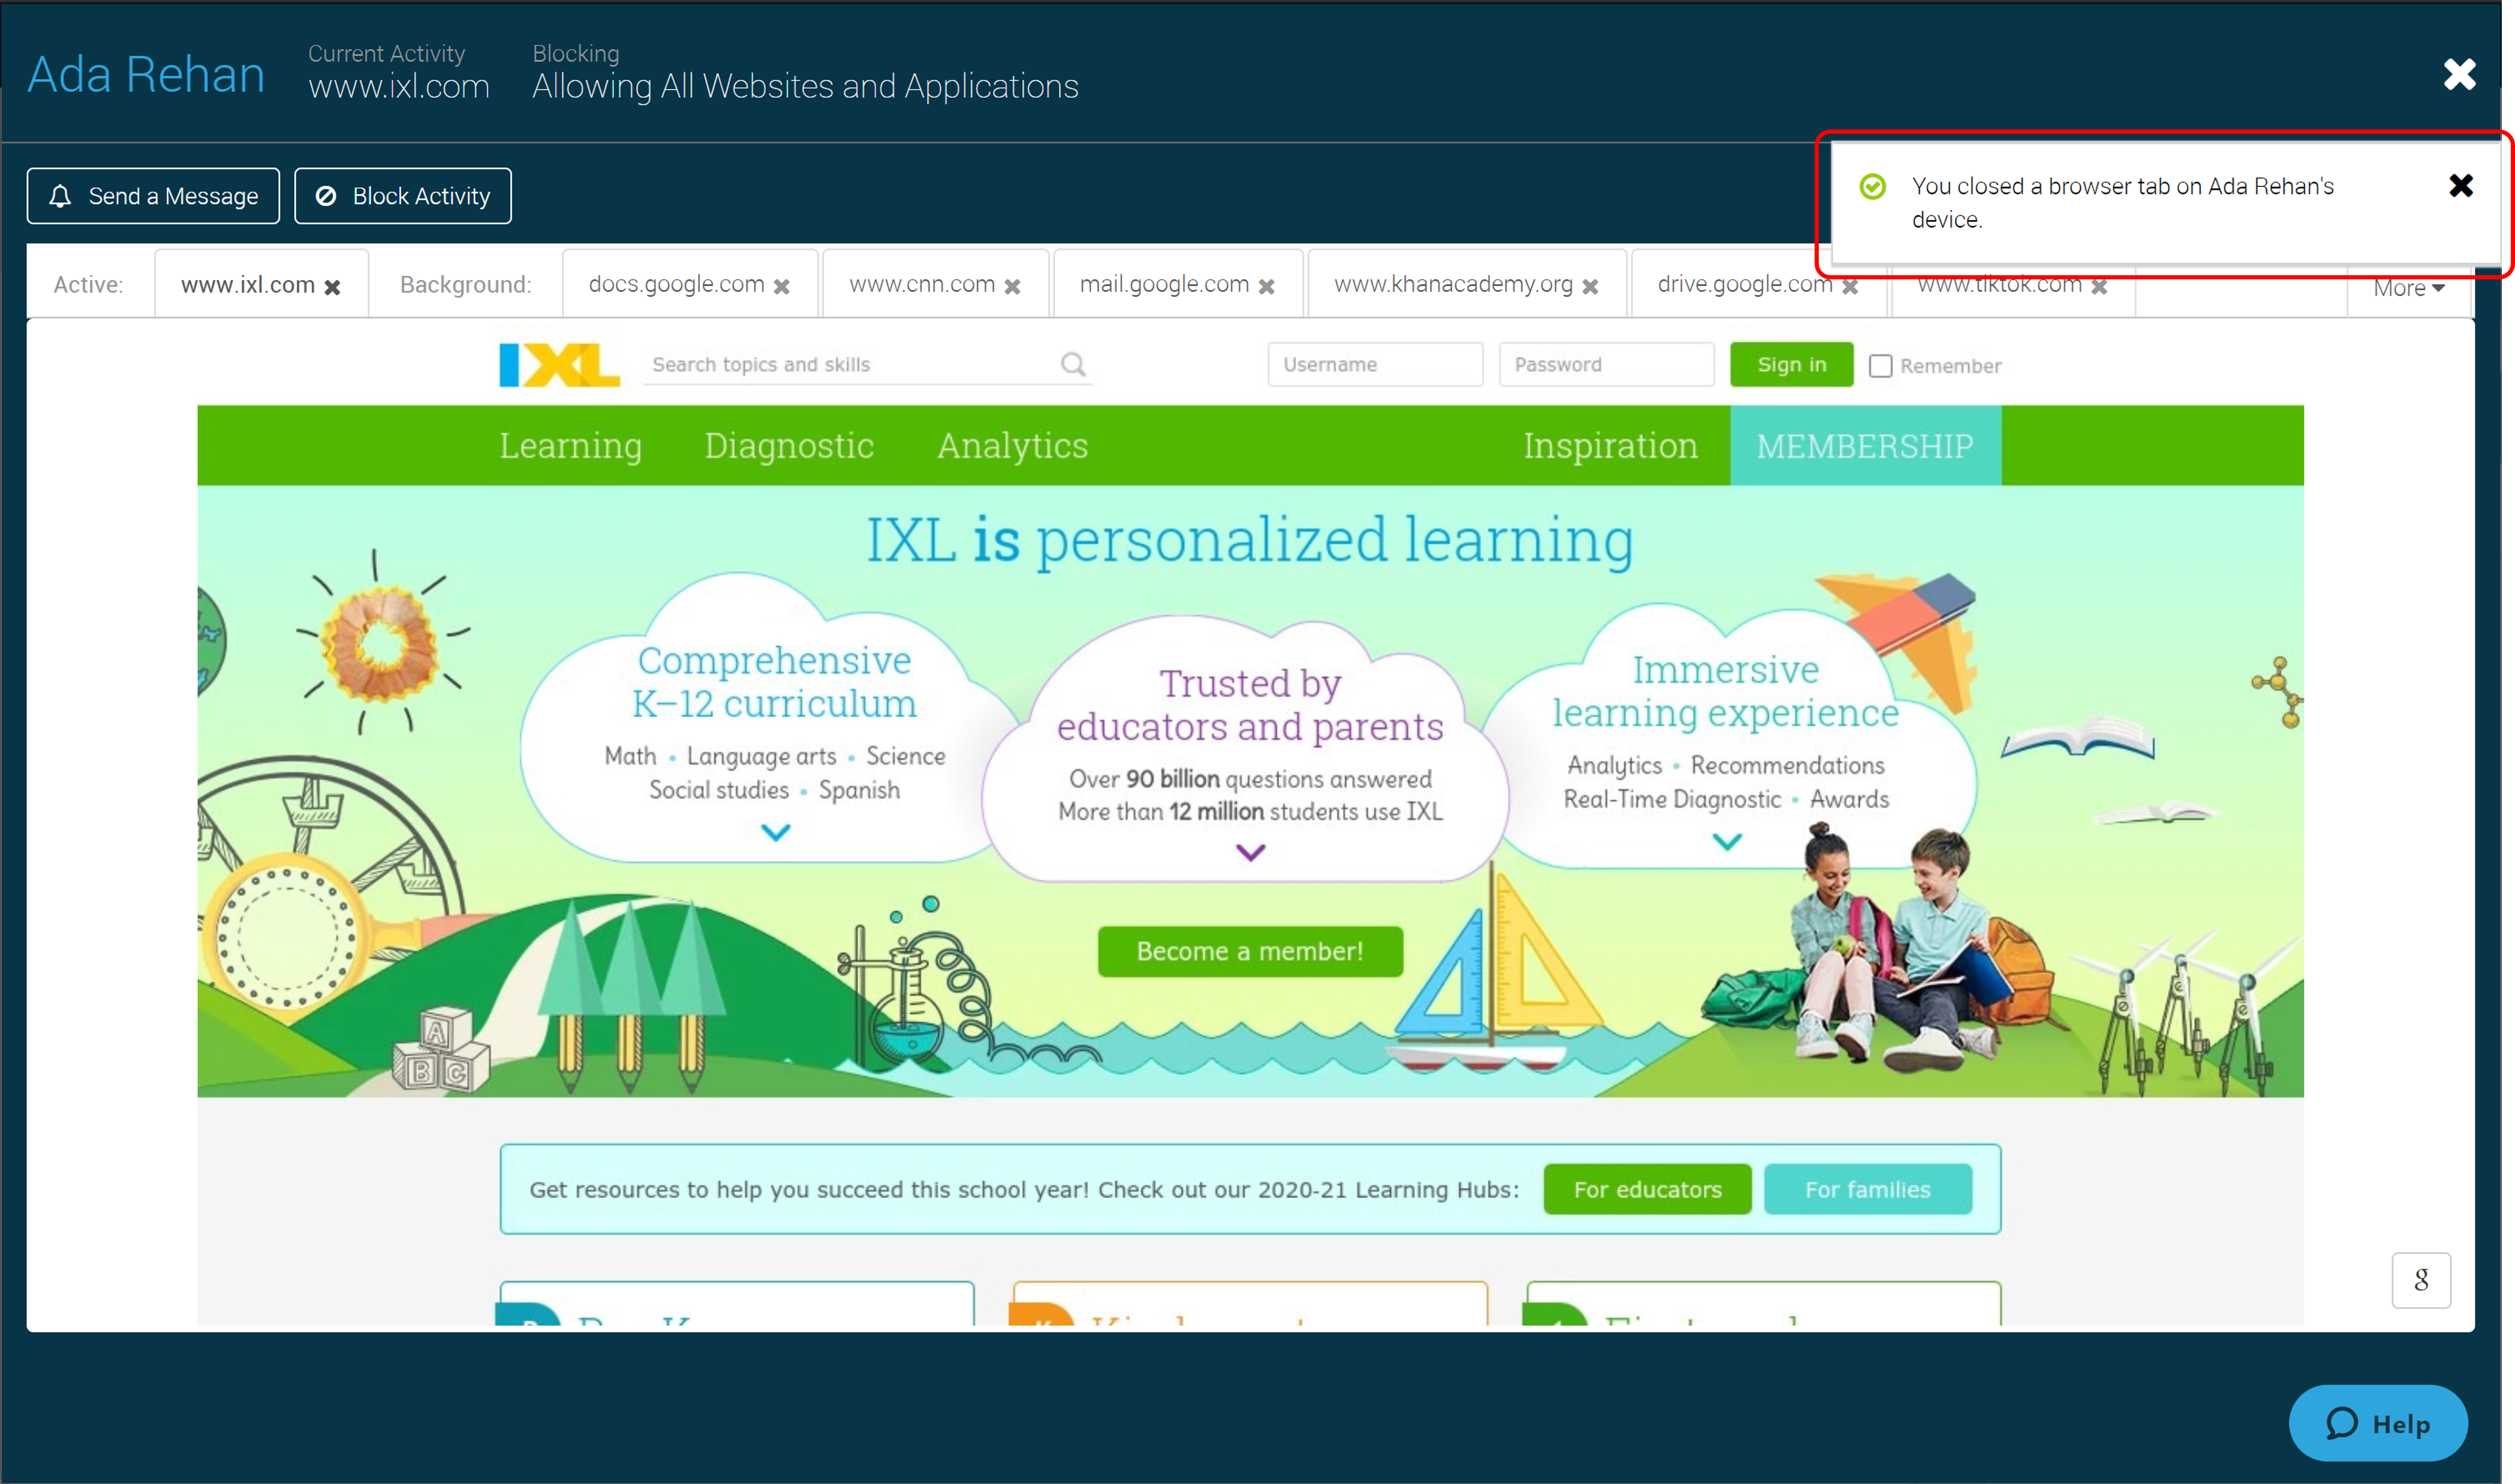Click the Sign in button
Screen dimensions: 2515x1484
click(x=1793, y=365)
